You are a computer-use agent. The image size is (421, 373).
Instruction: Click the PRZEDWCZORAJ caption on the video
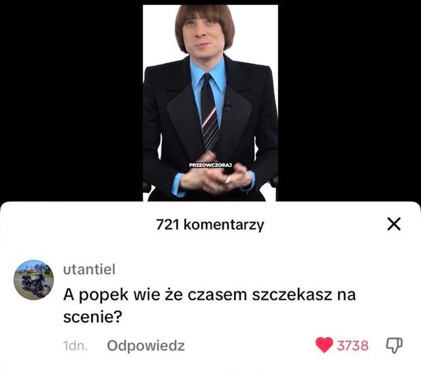[210, 165]
